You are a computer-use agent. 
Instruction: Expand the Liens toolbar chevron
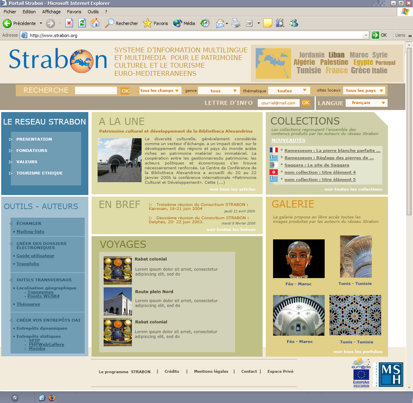[x=410, y=36]
